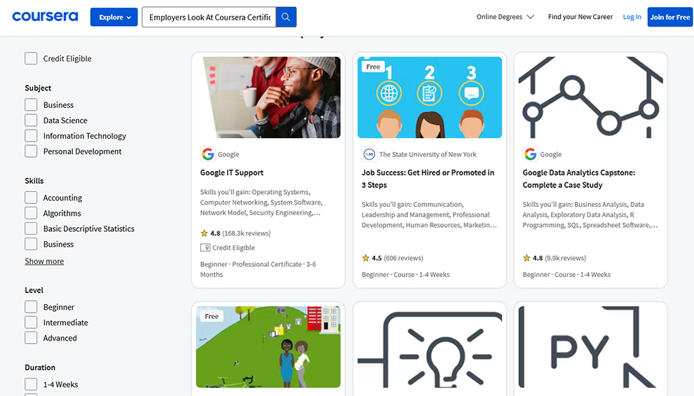Screen dimensions: 694x396
Task: Click the Coursera logo
Action: pos(45,17)
